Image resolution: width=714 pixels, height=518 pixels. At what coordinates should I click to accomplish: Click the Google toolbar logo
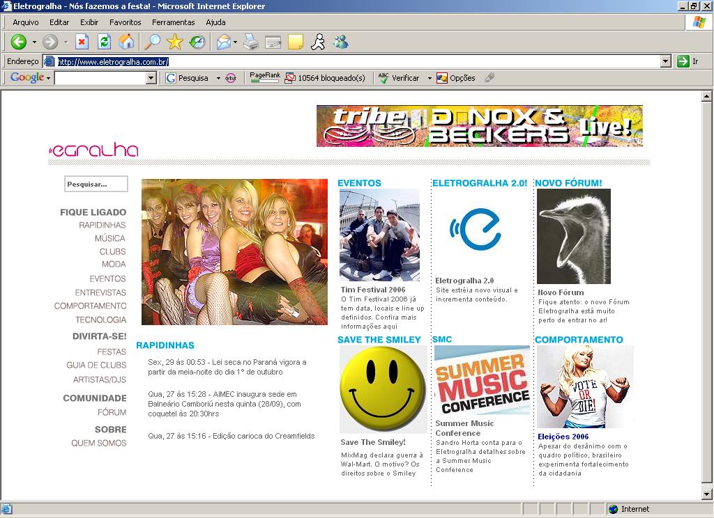[27, 77]
